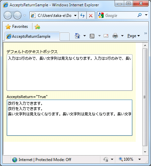Open the Home page icon
Screen dimensions: 151x166
[x=77, y=36]
